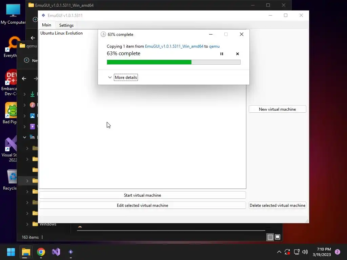Switch to the Main tab in EmuGUI
347x260 pixels.
[x=46, y=25]
